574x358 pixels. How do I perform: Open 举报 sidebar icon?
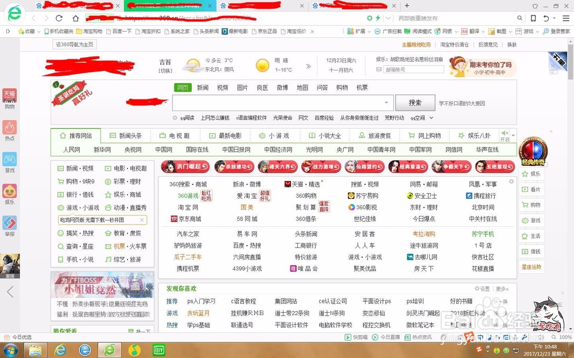[x=10, y=226]
